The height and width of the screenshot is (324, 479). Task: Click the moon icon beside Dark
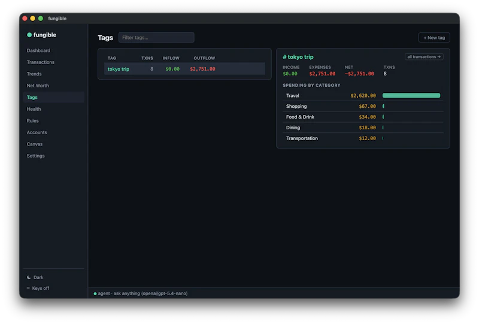29,277
